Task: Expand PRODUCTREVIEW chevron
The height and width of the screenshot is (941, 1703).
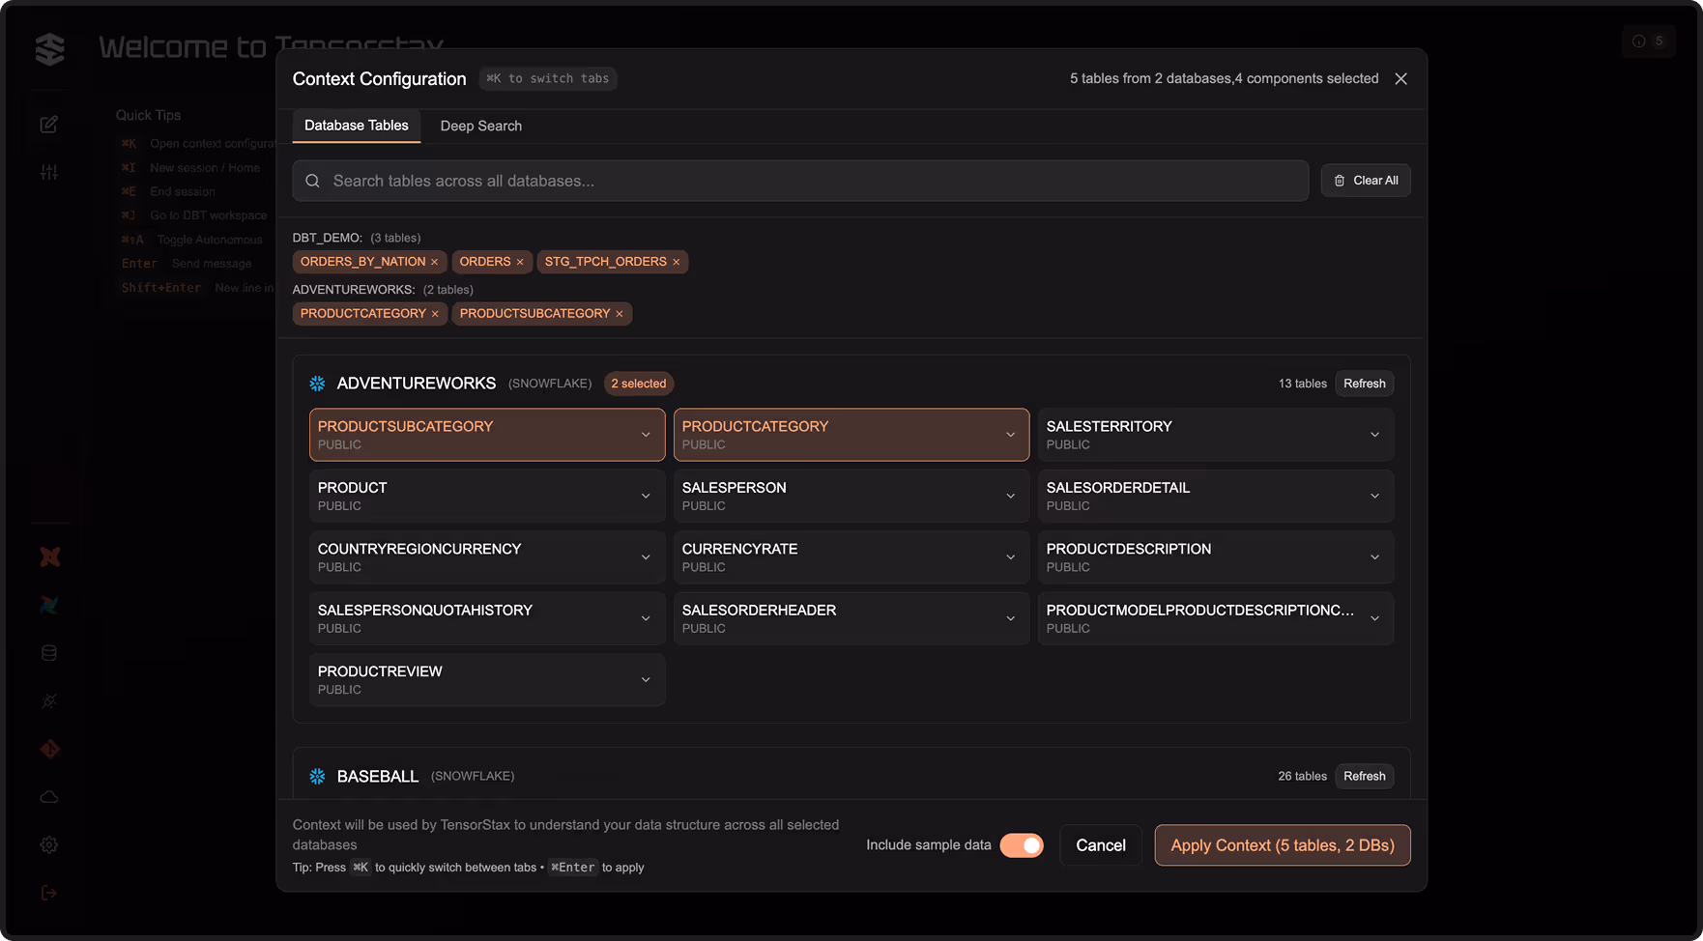Action: (x=646, y=680)
